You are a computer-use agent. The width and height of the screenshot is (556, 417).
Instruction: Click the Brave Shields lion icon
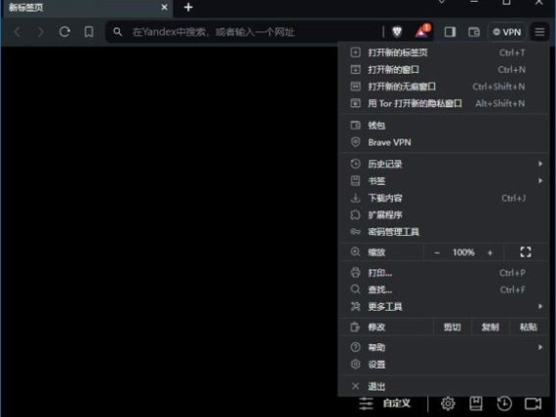click(x=397, y=31)
